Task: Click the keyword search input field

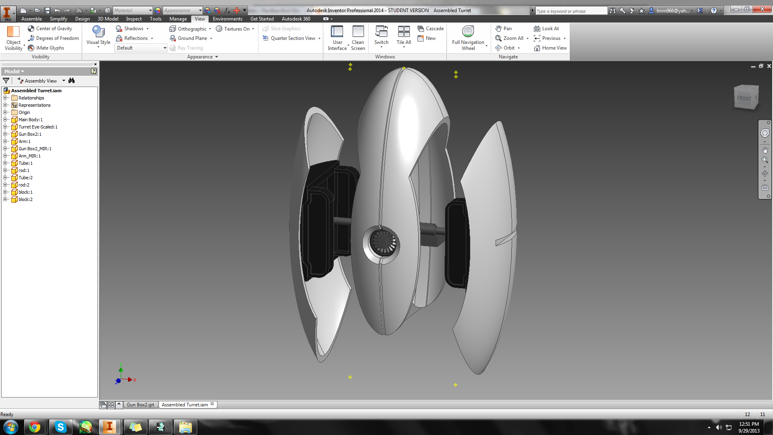Action: tap(571, 11)
